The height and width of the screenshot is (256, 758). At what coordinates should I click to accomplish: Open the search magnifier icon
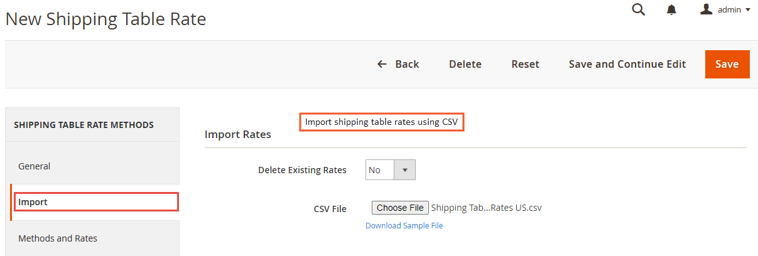coord(639,9)
